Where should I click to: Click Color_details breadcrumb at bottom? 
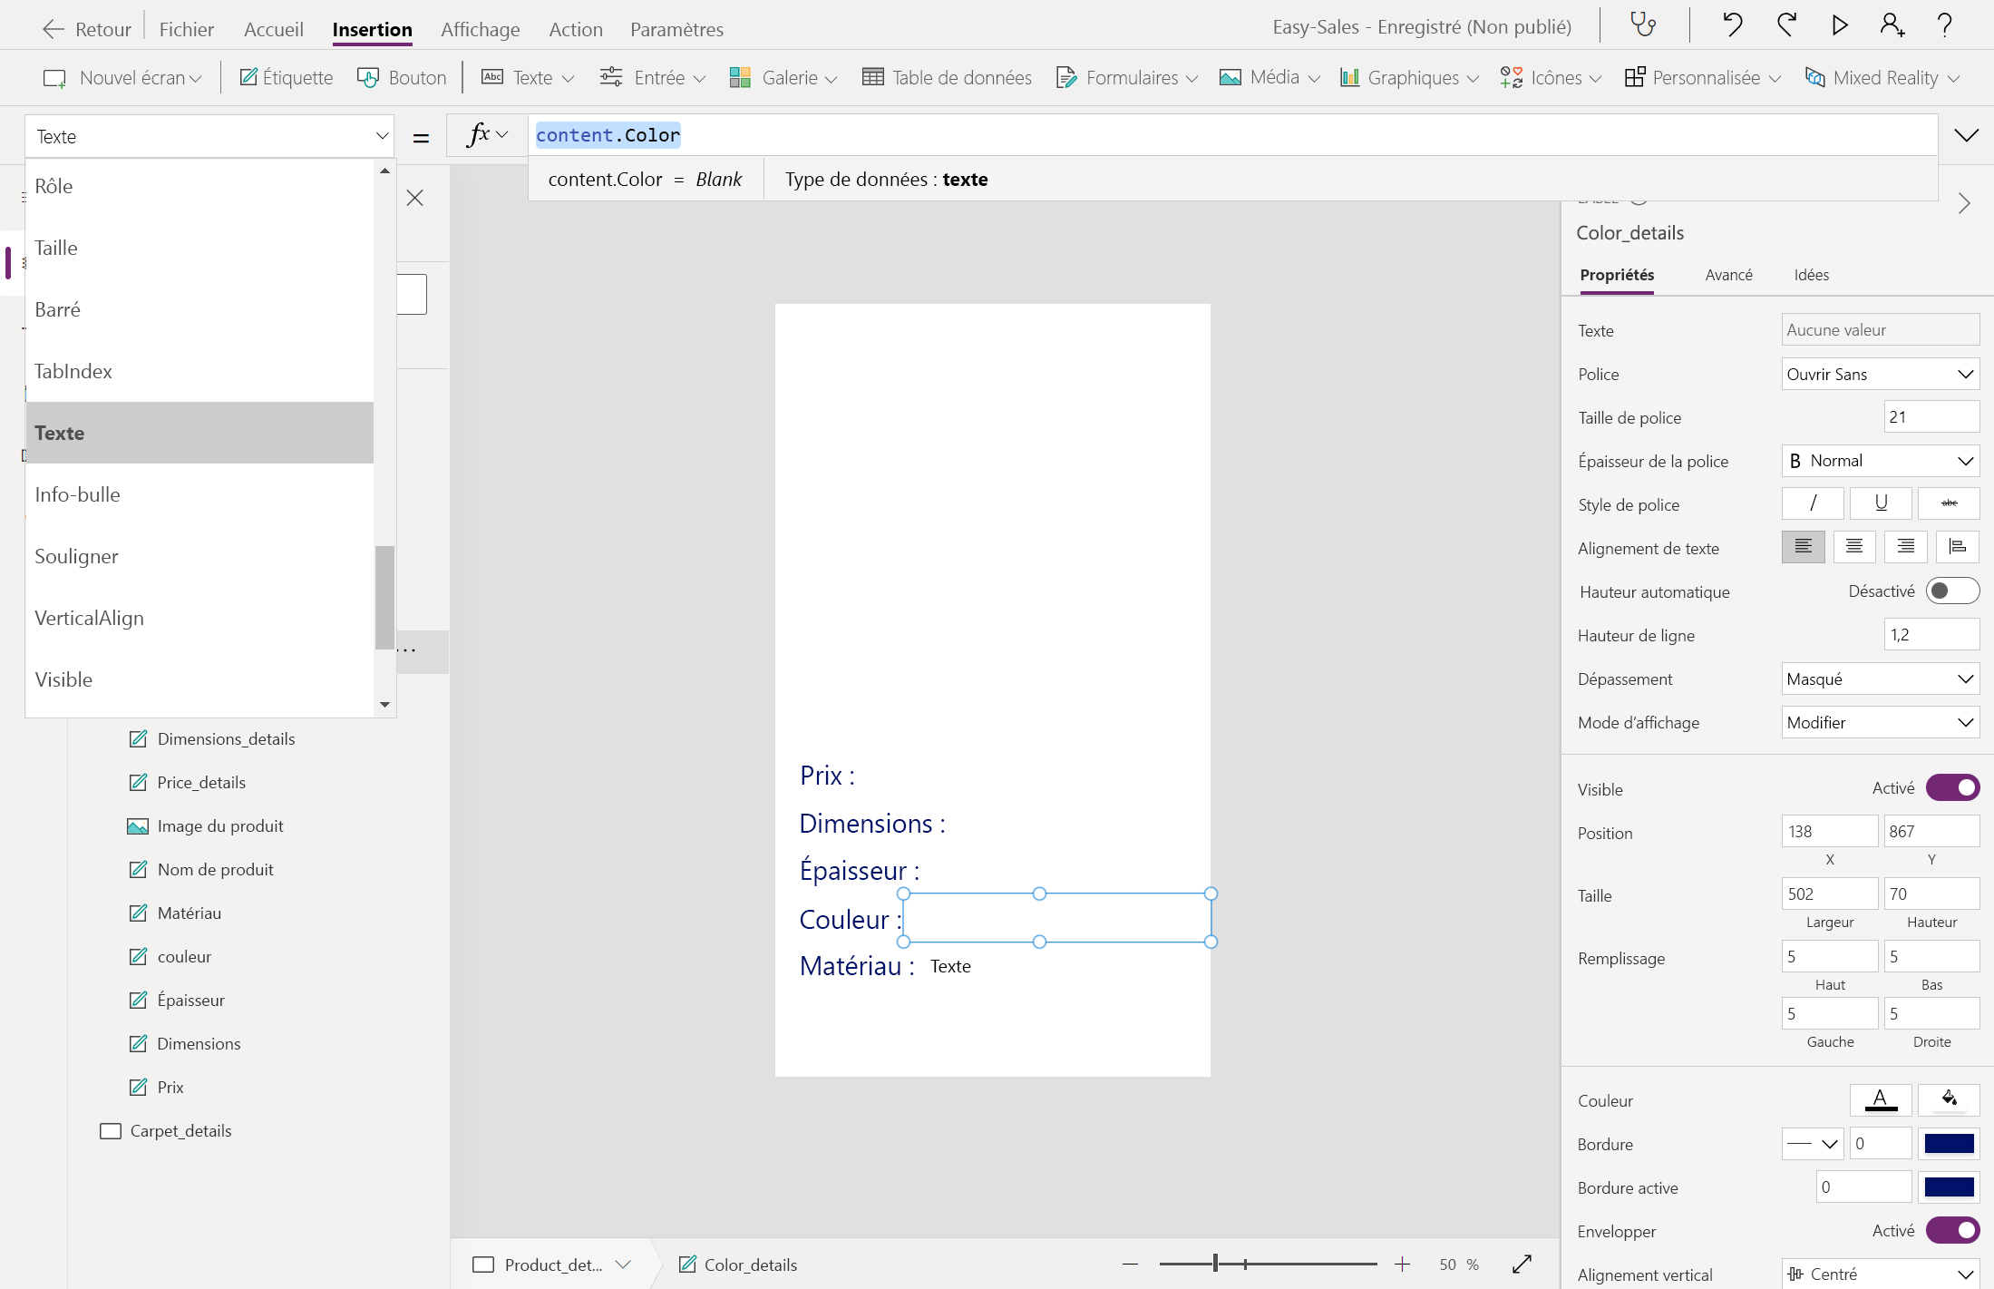click(x=738, y=1265)
